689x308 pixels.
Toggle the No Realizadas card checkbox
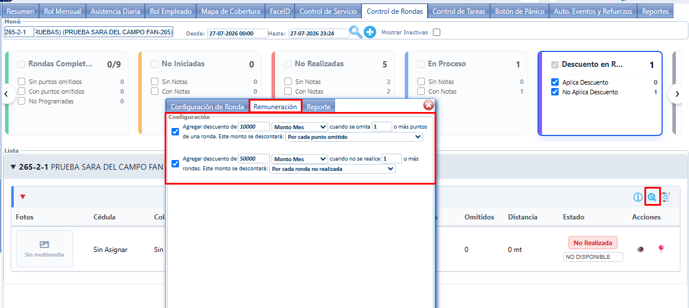(x=288, y=64)
